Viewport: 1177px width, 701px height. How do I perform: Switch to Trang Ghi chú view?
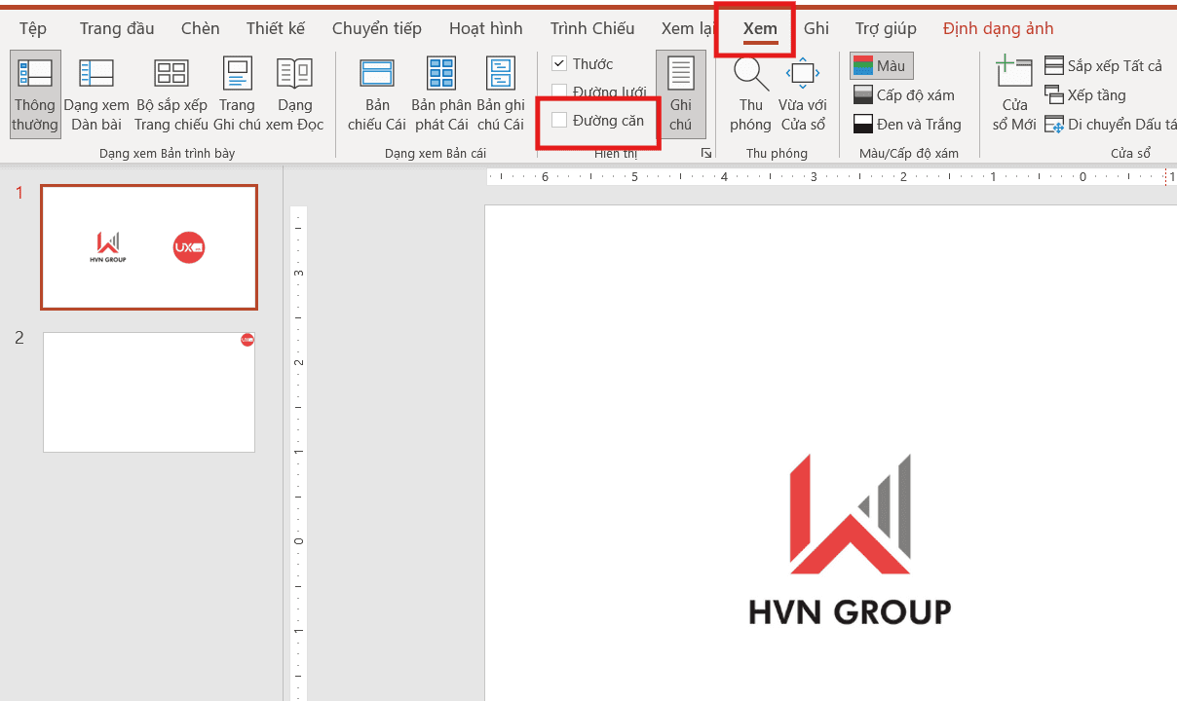point(237,94)
